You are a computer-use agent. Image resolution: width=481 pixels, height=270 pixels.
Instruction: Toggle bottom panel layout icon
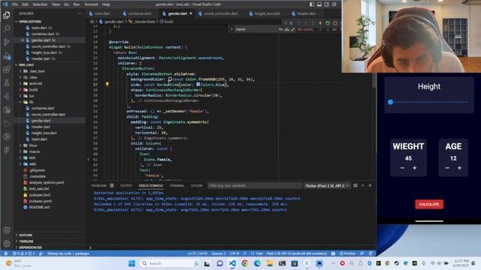tap(319, 4)
